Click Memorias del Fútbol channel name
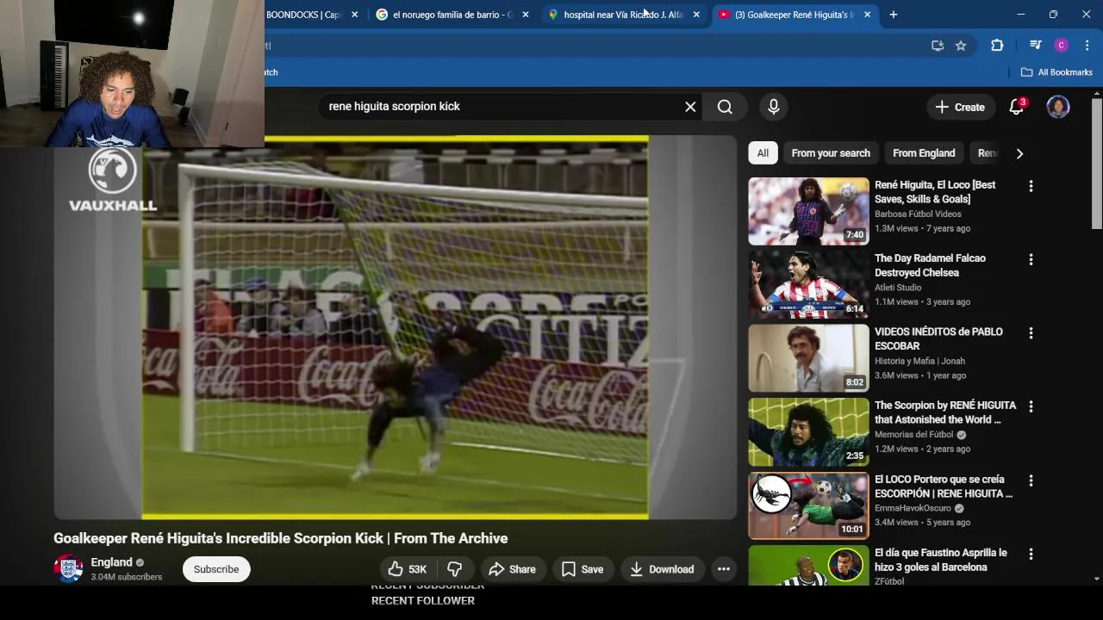 point(914,435)
